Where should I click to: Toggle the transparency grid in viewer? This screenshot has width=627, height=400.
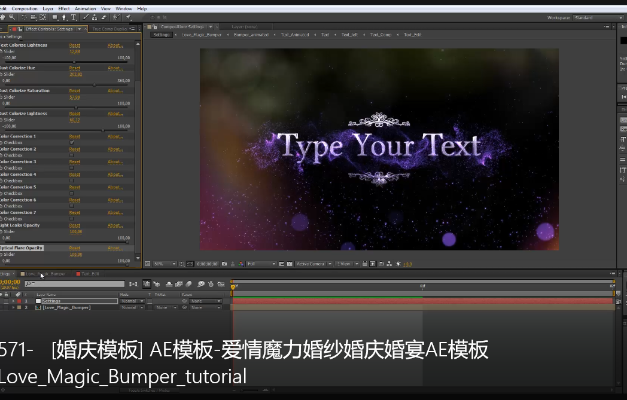[290, 264]
